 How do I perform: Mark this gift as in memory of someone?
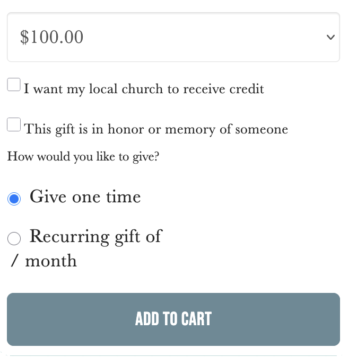pos(14,125)
